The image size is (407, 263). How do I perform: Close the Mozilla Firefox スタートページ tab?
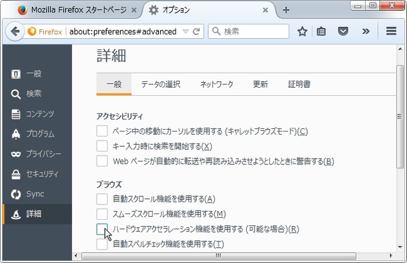(x=134, y=10)
